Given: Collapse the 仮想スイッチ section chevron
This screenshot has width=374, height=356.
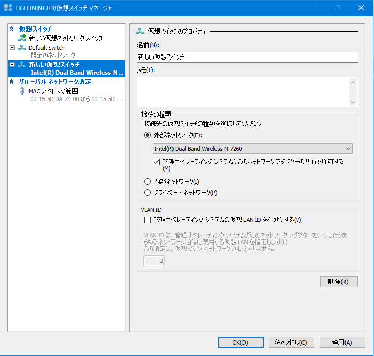Looking at the screenshot, I should pyautogui.click(x=12, y=29).
